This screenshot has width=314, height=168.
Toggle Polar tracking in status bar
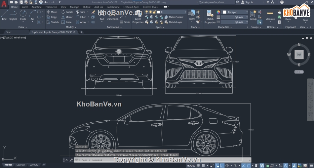pos(227,165)
